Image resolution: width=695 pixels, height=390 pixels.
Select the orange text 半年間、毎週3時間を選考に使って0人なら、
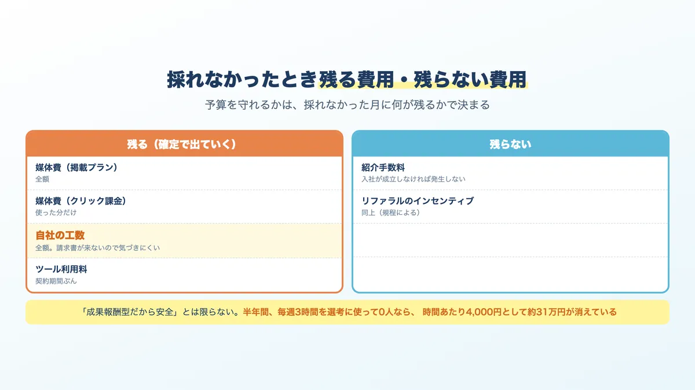330,312
